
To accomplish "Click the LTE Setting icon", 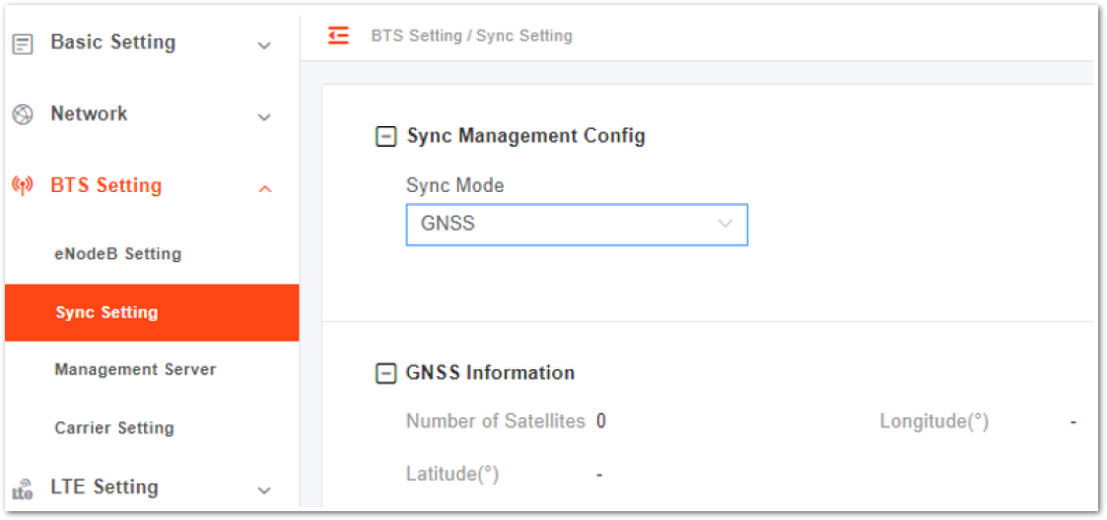I will coord(24,488).
